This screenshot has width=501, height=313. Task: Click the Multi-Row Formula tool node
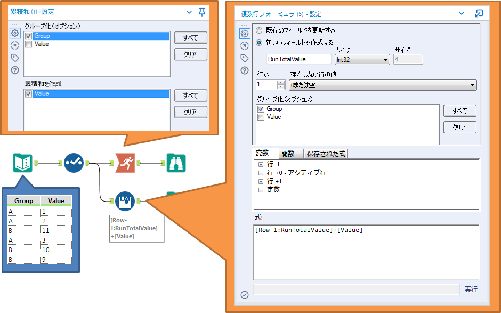[125, 201]
